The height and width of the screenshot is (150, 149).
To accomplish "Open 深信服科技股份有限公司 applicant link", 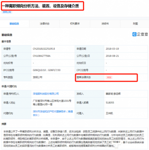I will coord(46,94).
